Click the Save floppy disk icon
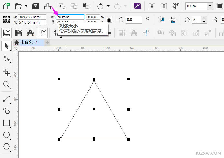Screen dimensions: 224x158 (x=36, y=6)
